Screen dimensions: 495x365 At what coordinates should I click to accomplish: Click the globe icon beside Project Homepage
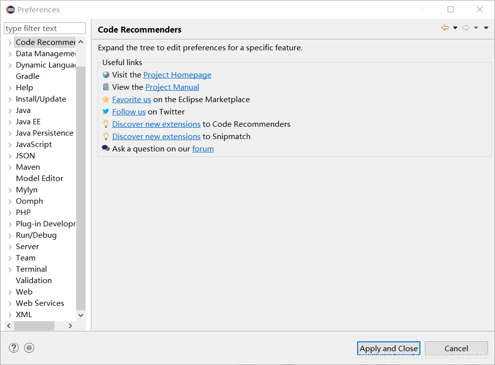106,74
